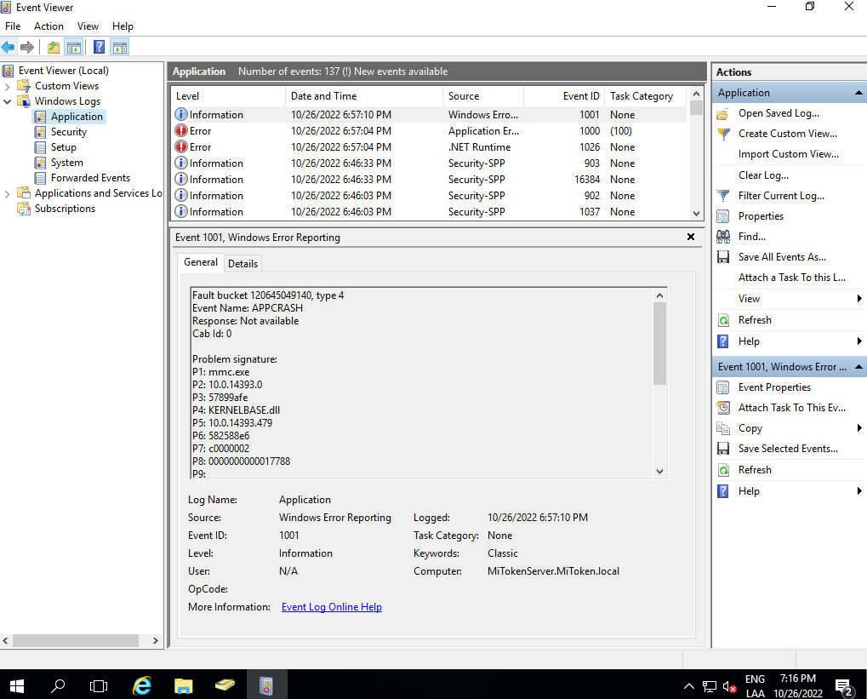Click the blue Help toolbar icon

pyautogui.click(x=99, y=47)
